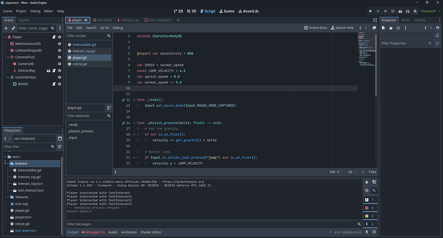Open the Editor menu

coord(48,11)
